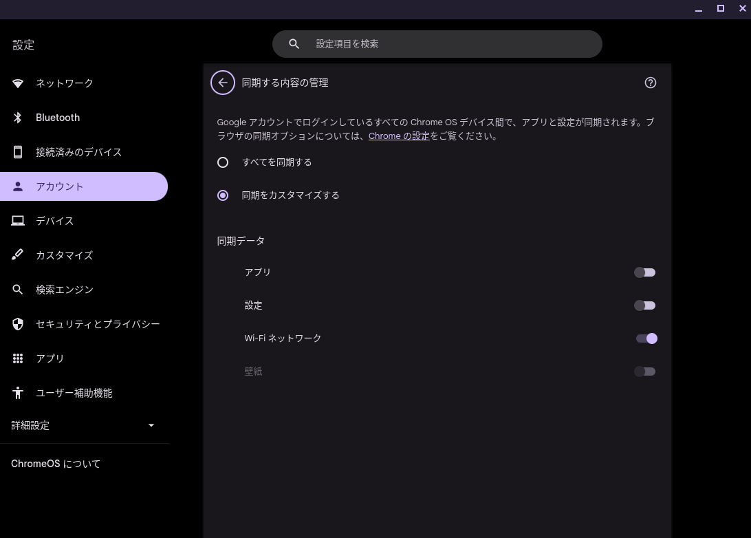The image size is (751, 538).
Task: Open デバイス settings via laptop icon
Action: click(18, 220)
